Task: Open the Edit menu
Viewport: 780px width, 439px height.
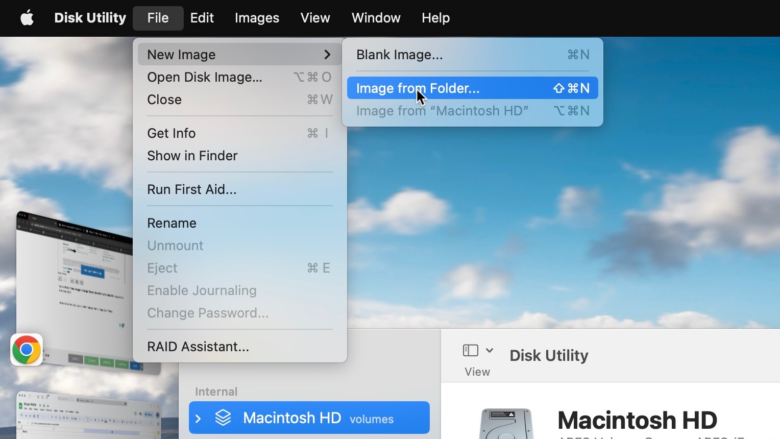Action: (x=202, y=18)
